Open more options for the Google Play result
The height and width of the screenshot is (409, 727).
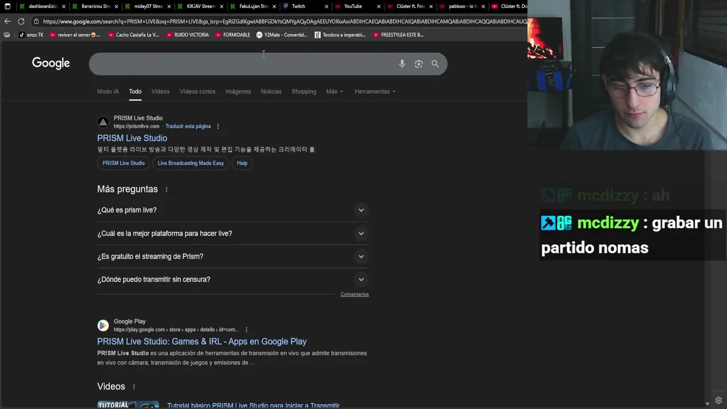246,329
